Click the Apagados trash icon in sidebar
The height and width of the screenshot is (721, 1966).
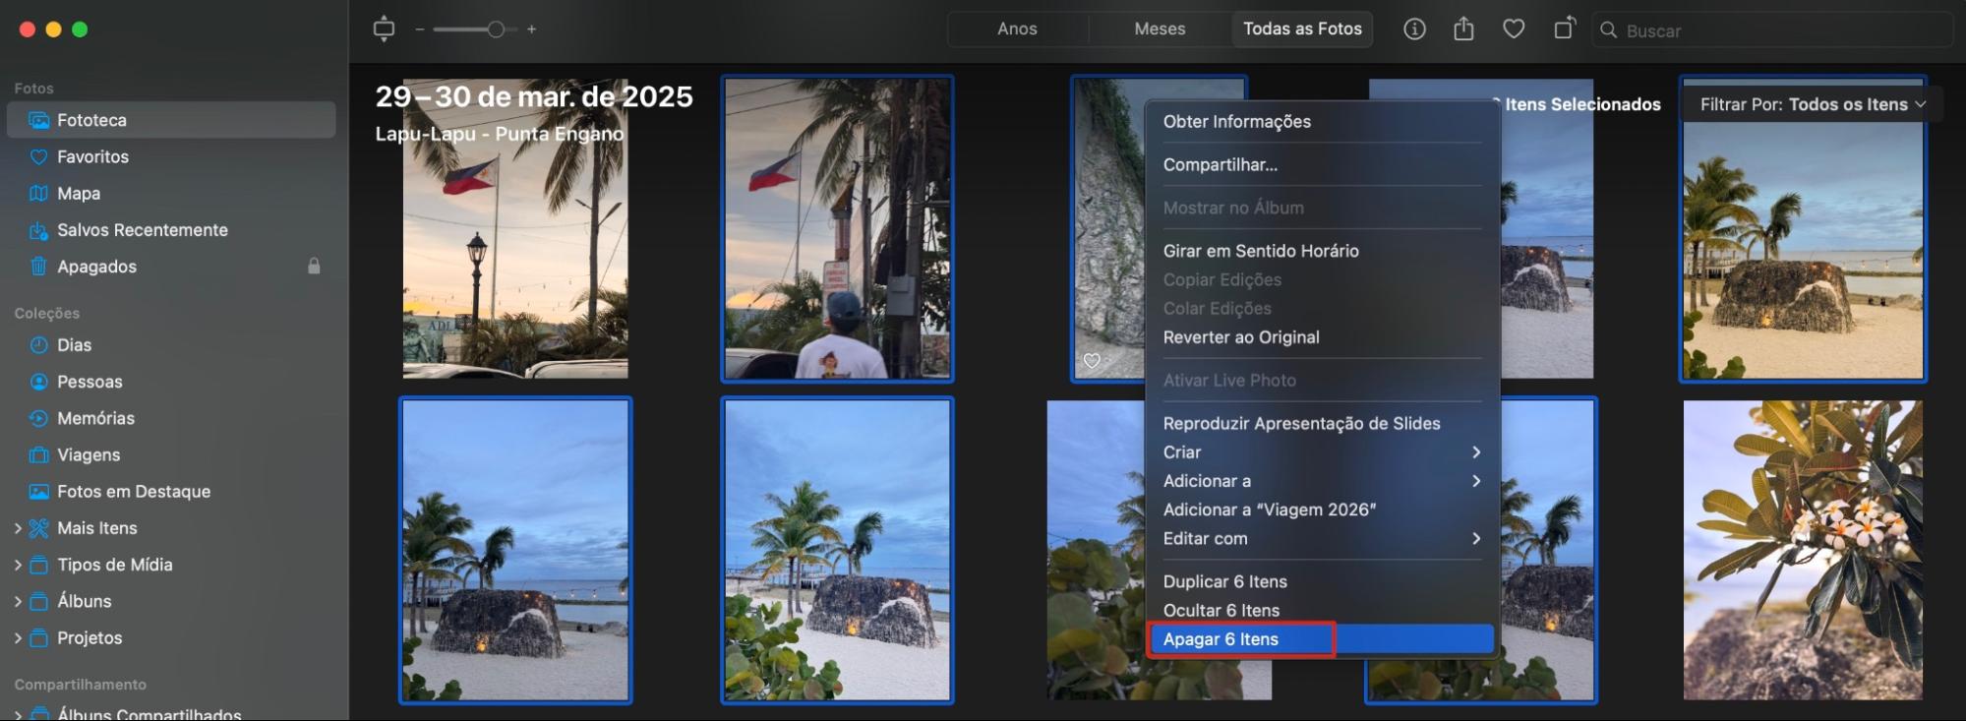(x=38, y=267)
